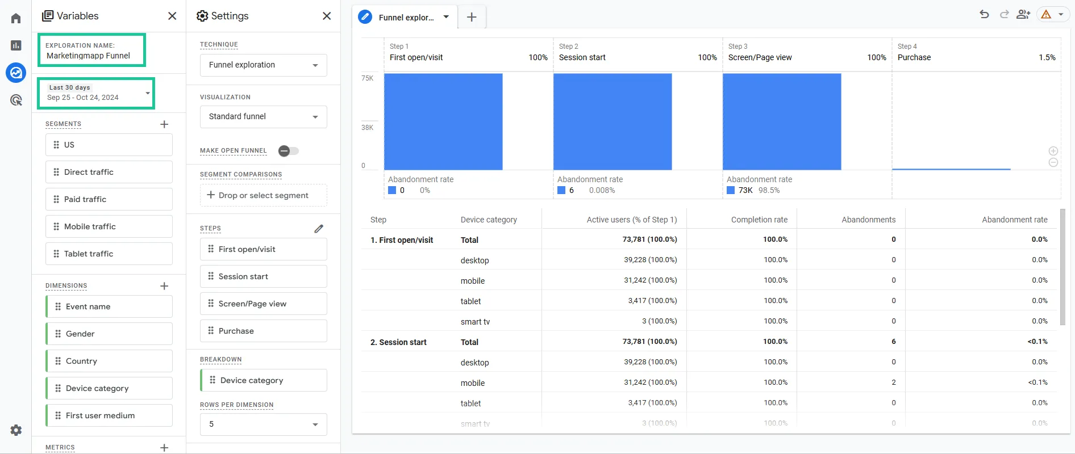The height and width of the screenshot is (454, 1075).
Task: Pick the Event name dimension
Action: tap(109, 306)
